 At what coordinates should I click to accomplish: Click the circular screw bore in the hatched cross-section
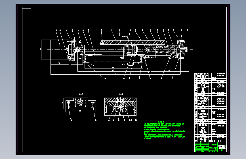pyautogui.click(x=120, y=106)
